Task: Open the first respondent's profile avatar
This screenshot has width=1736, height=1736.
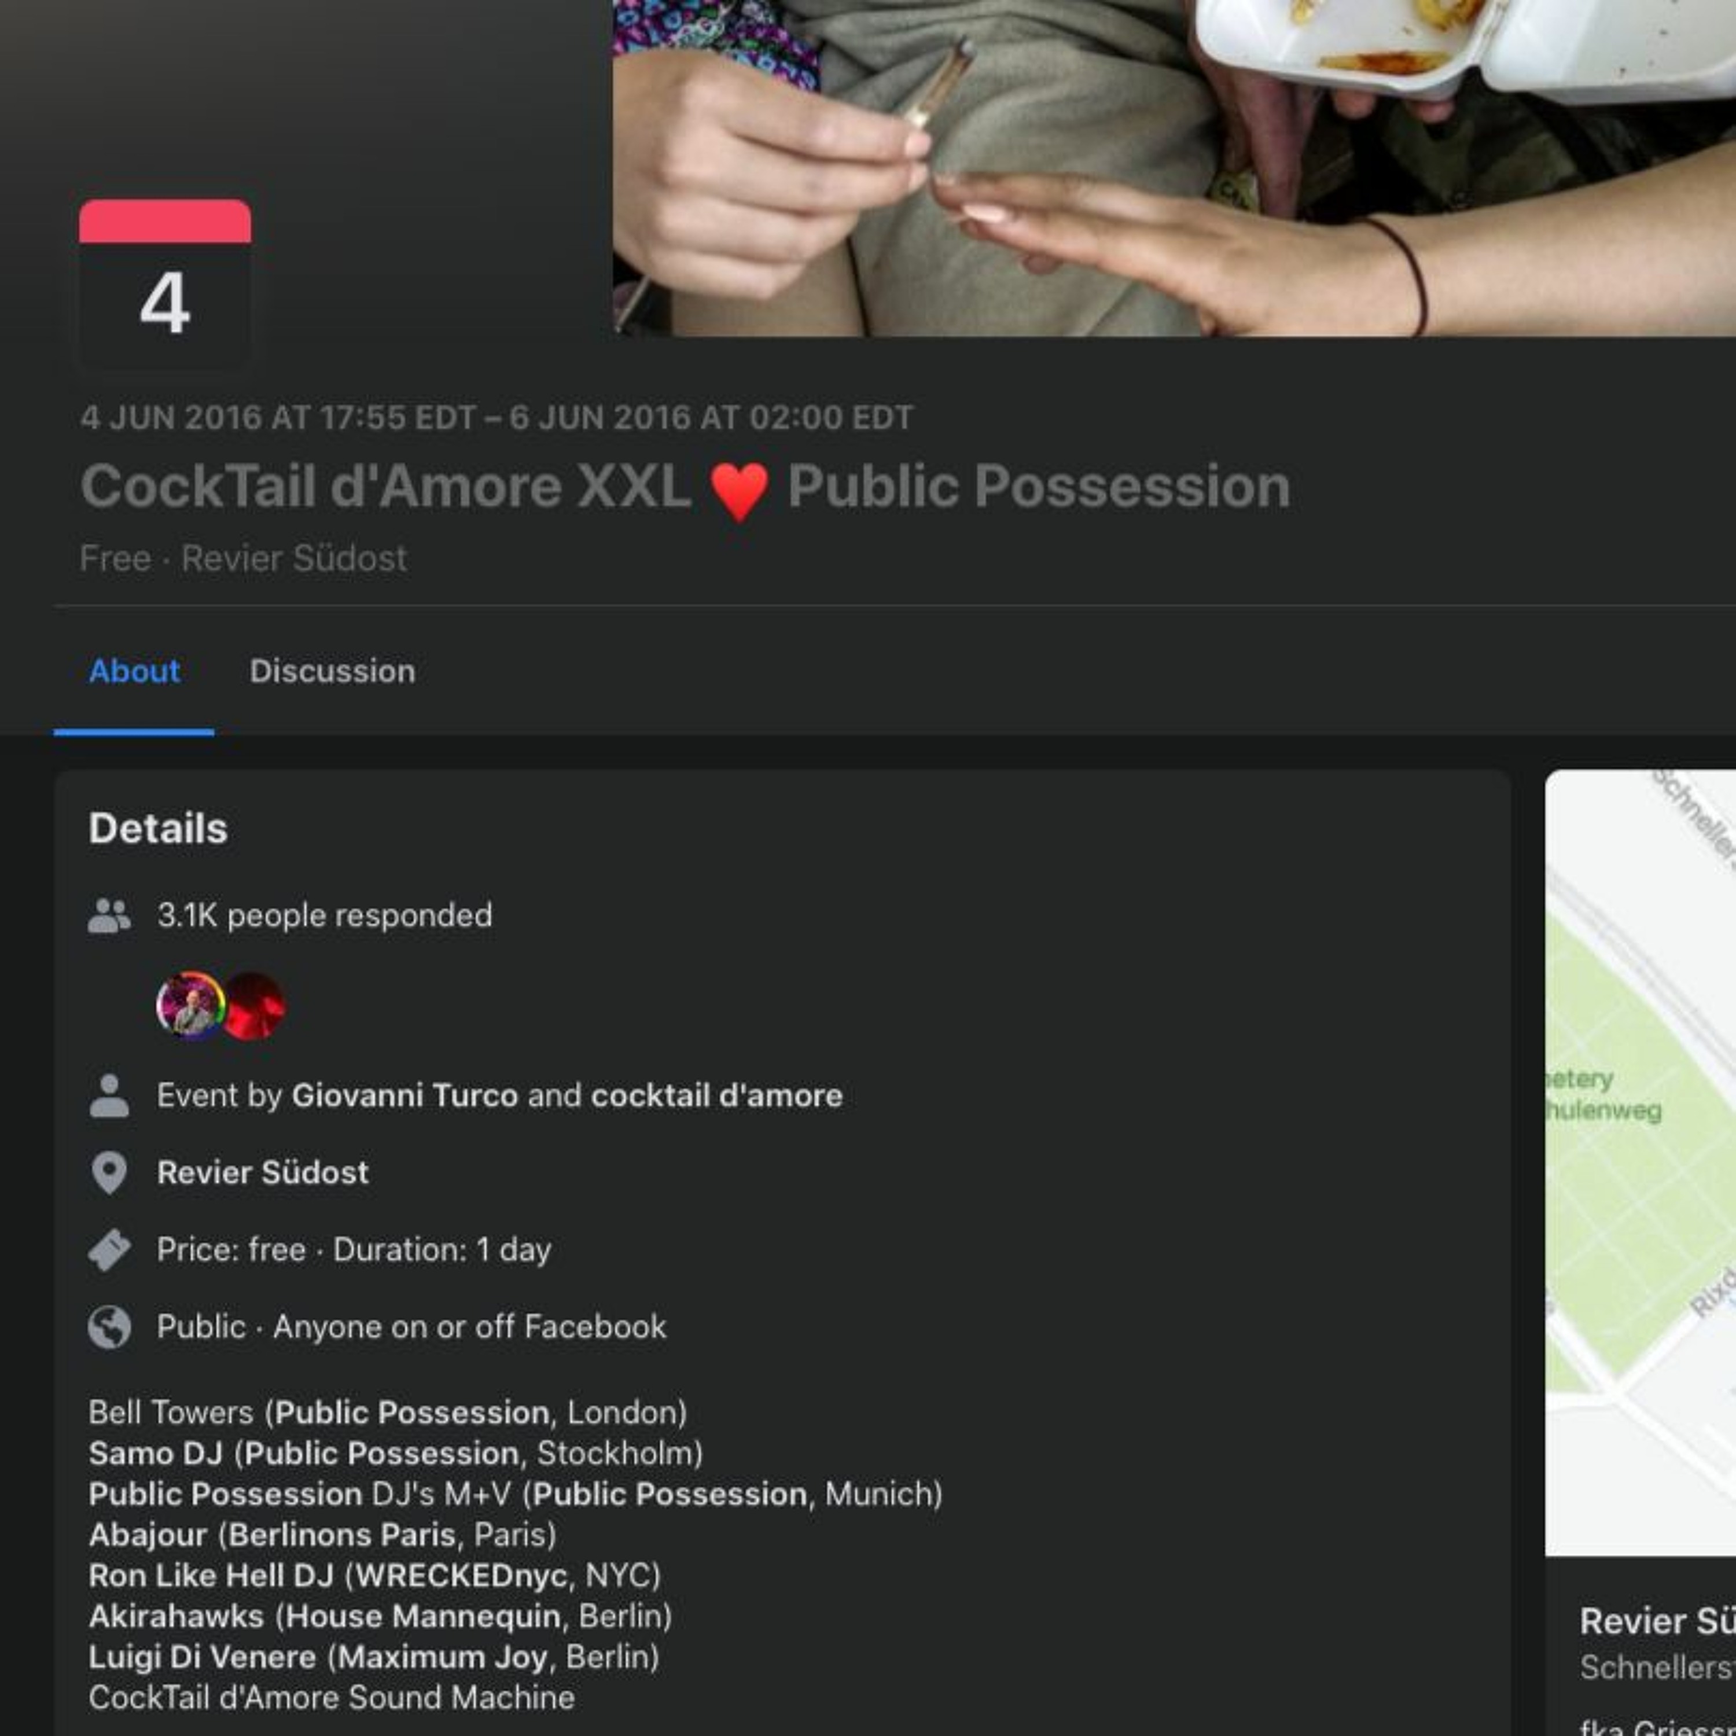Action: coord(190,1006)
